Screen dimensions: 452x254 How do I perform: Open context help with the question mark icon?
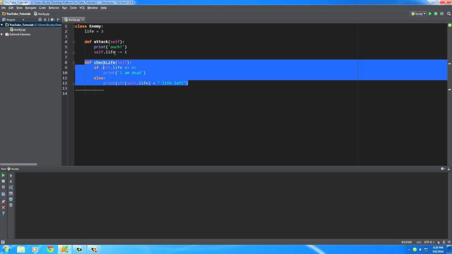pos(3,213)
